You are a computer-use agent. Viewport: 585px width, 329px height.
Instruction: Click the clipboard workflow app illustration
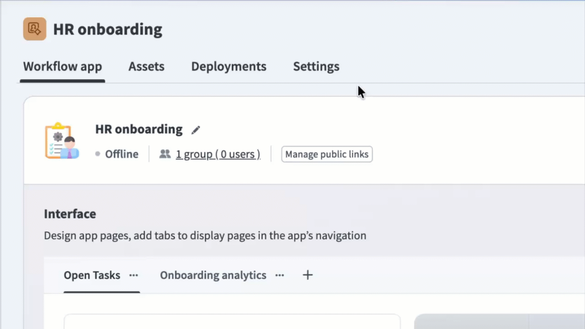pos(62,141)
